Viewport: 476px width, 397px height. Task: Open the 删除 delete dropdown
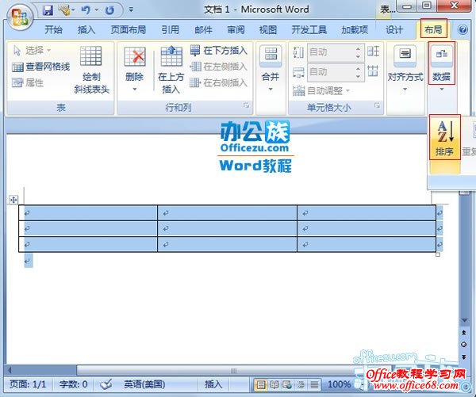[x=135, y=70]
